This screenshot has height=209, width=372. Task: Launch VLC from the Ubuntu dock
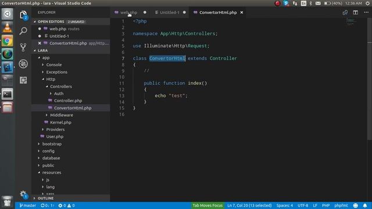coord(8,27)
